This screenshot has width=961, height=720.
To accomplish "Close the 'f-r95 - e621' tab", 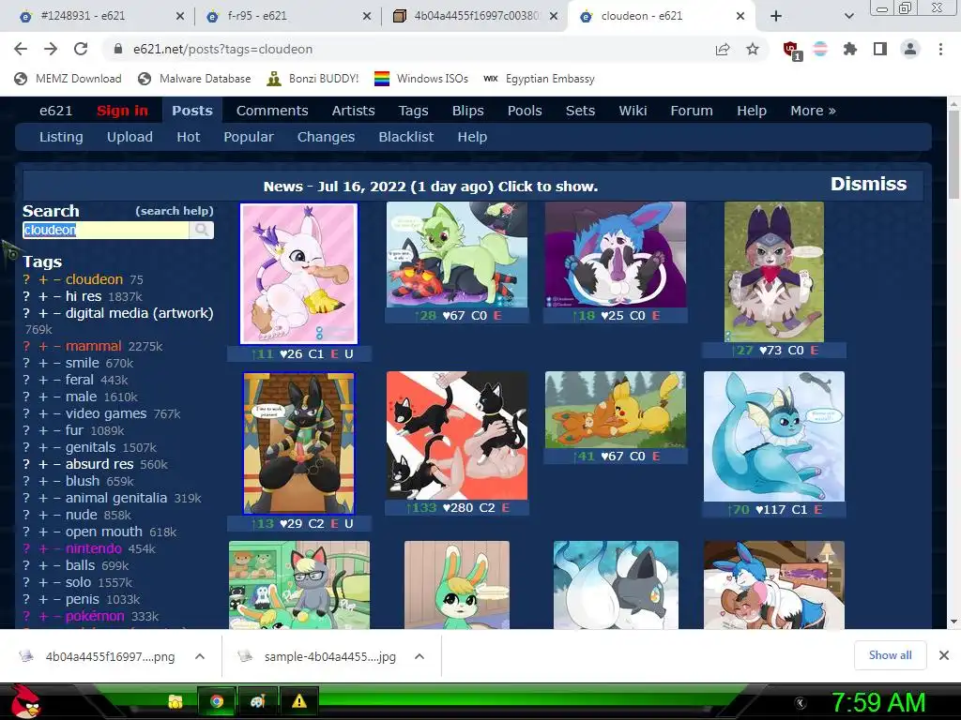I will pyautogui.click(x=367, y=16).
